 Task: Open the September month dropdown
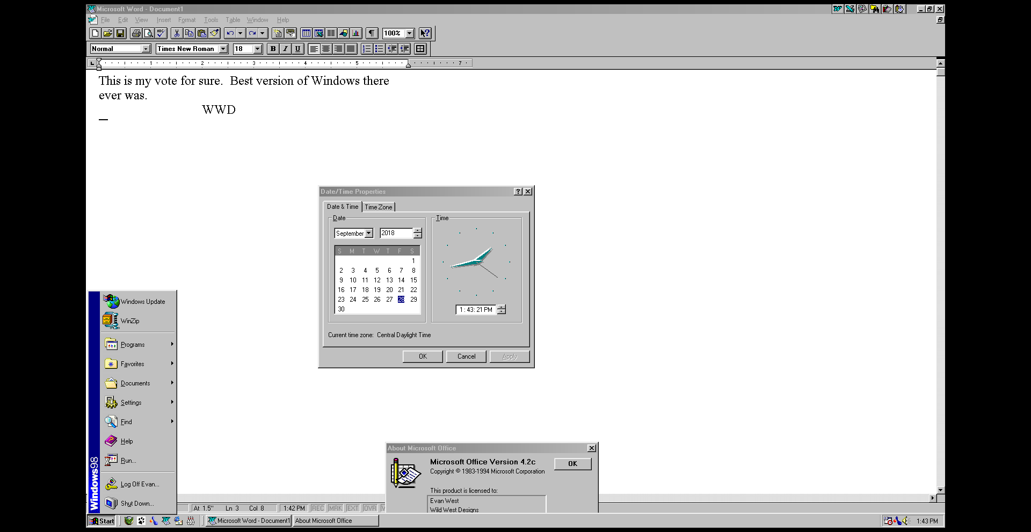point(369,234)
